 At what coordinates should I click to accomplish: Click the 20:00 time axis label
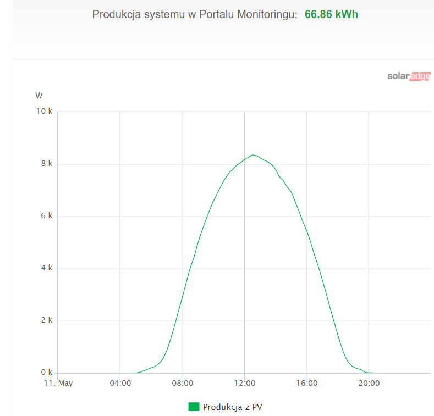pyautogui.click(x=369, y=383)
